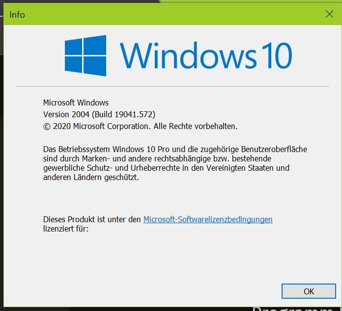
Task: Click the 'sind durch Marken-' text line
Action: [x=157, y=158]
